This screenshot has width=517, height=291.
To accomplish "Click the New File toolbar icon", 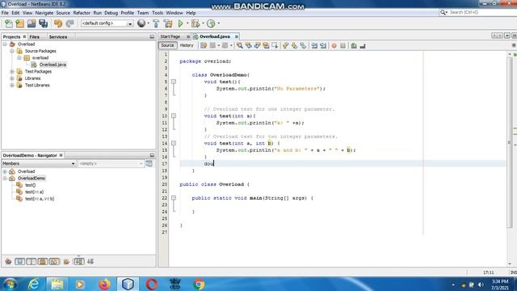I will 9,23.
